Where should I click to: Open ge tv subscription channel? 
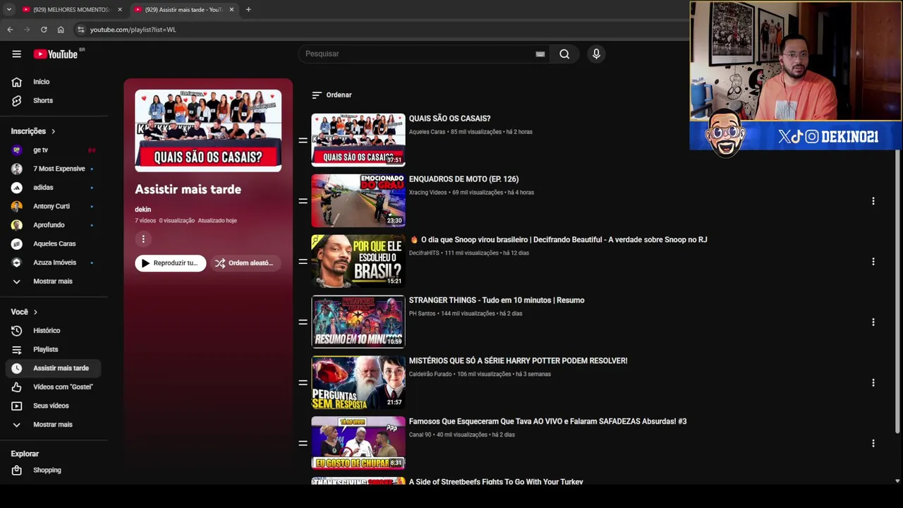54,150
